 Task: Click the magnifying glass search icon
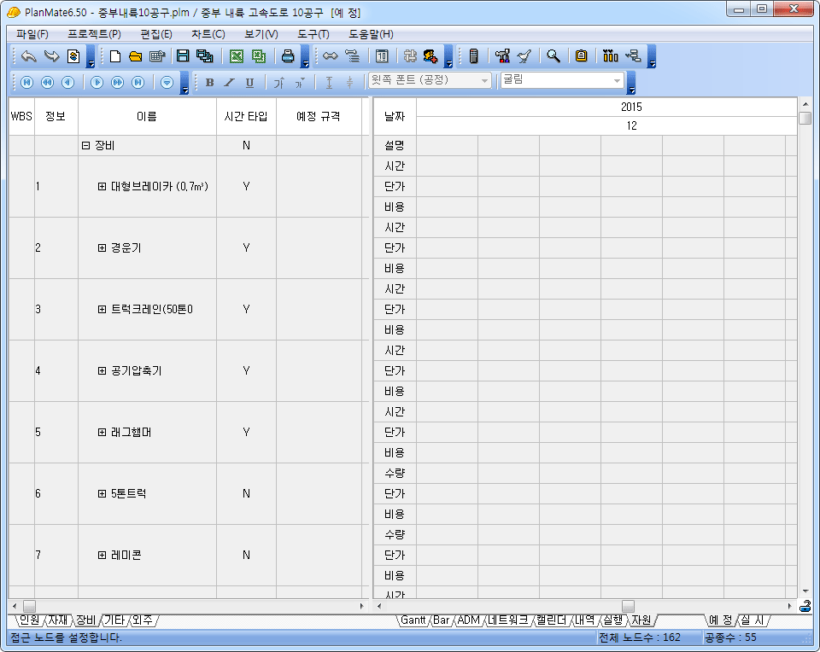pos(553,56)
